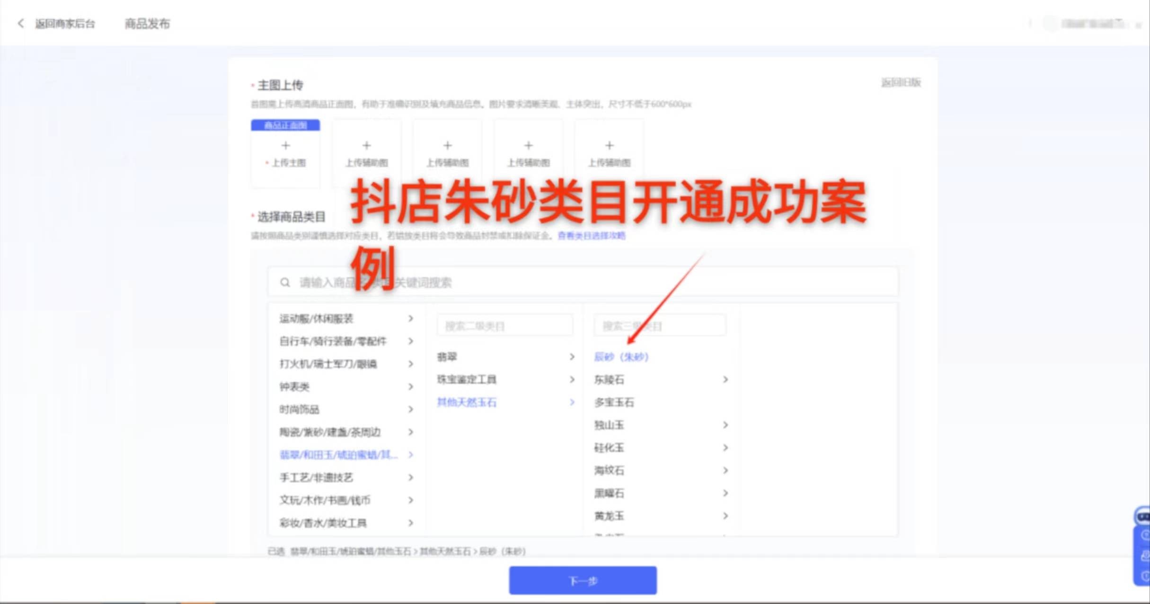Select 陶瓷/紫砂/建盏/茶周边 category
1150x604 pixels.
click(x=330, y=432)
